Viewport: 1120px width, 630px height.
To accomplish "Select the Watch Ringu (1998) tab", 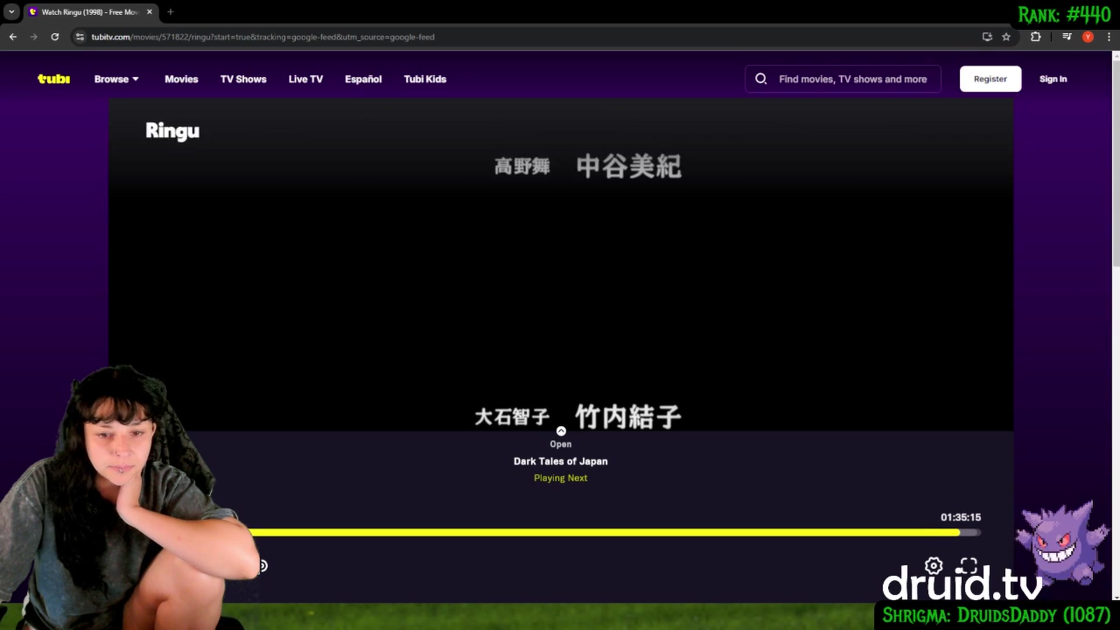I will (x=90, y=12).
